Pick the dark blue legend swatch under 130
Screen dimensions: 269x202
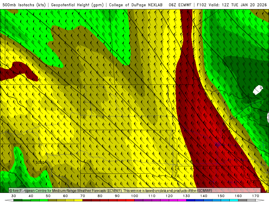pyautogui.click(x=191, y=200)
